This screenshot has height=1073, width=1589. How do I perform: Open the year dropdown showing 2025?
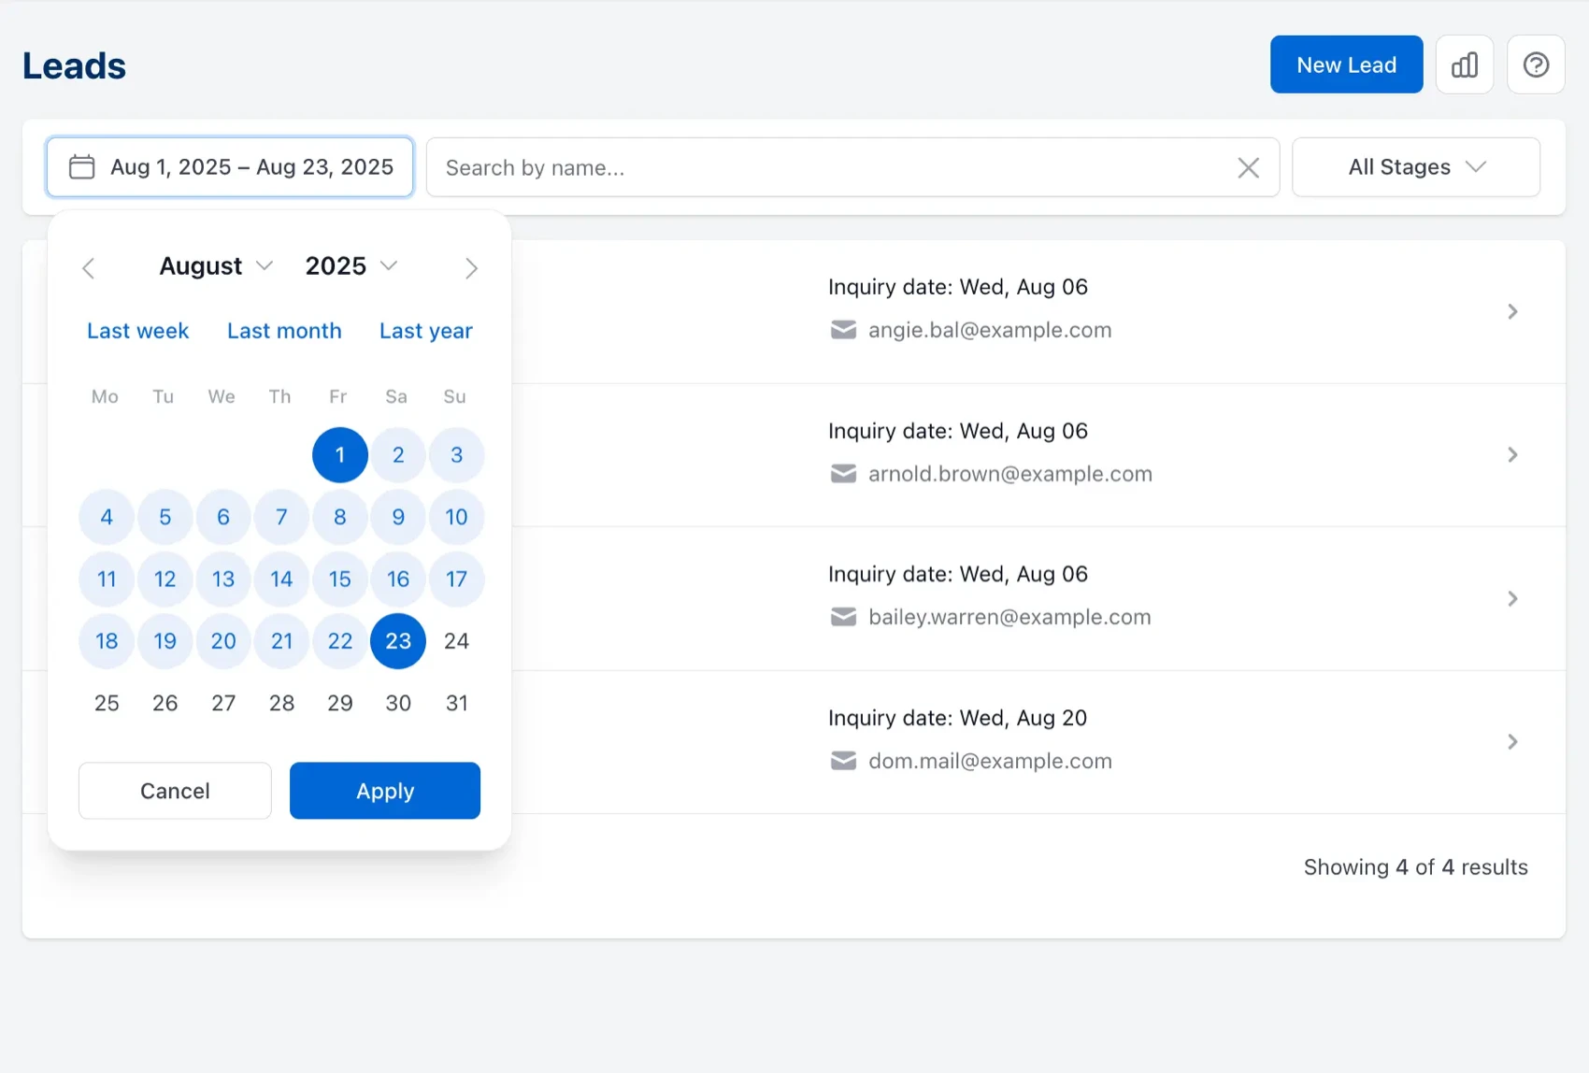351,265
